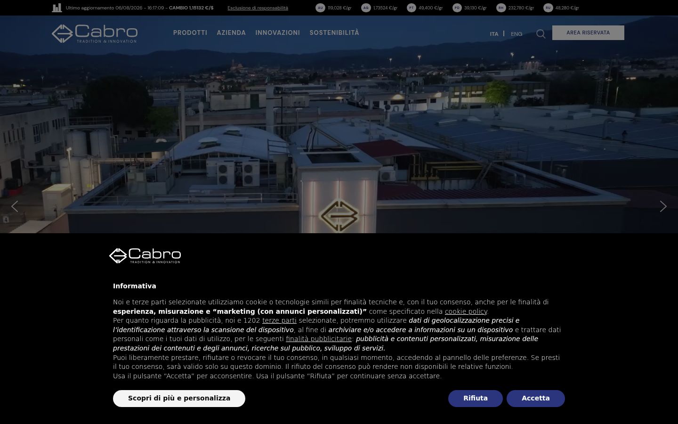Click the PD palladium price badge
Viewport: 678px width, 424px height.
click(x=457, y=8)
